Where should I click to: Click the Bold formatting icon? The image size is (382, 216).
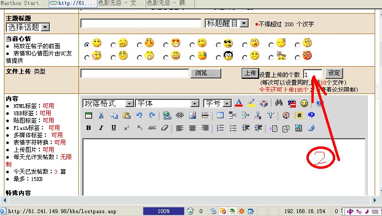click(x=88, y=128)
